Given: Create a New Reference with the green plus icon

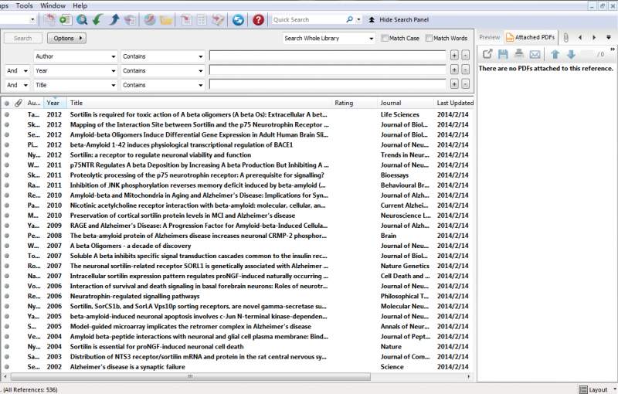Looking at the screenshot, I should 66,19.
